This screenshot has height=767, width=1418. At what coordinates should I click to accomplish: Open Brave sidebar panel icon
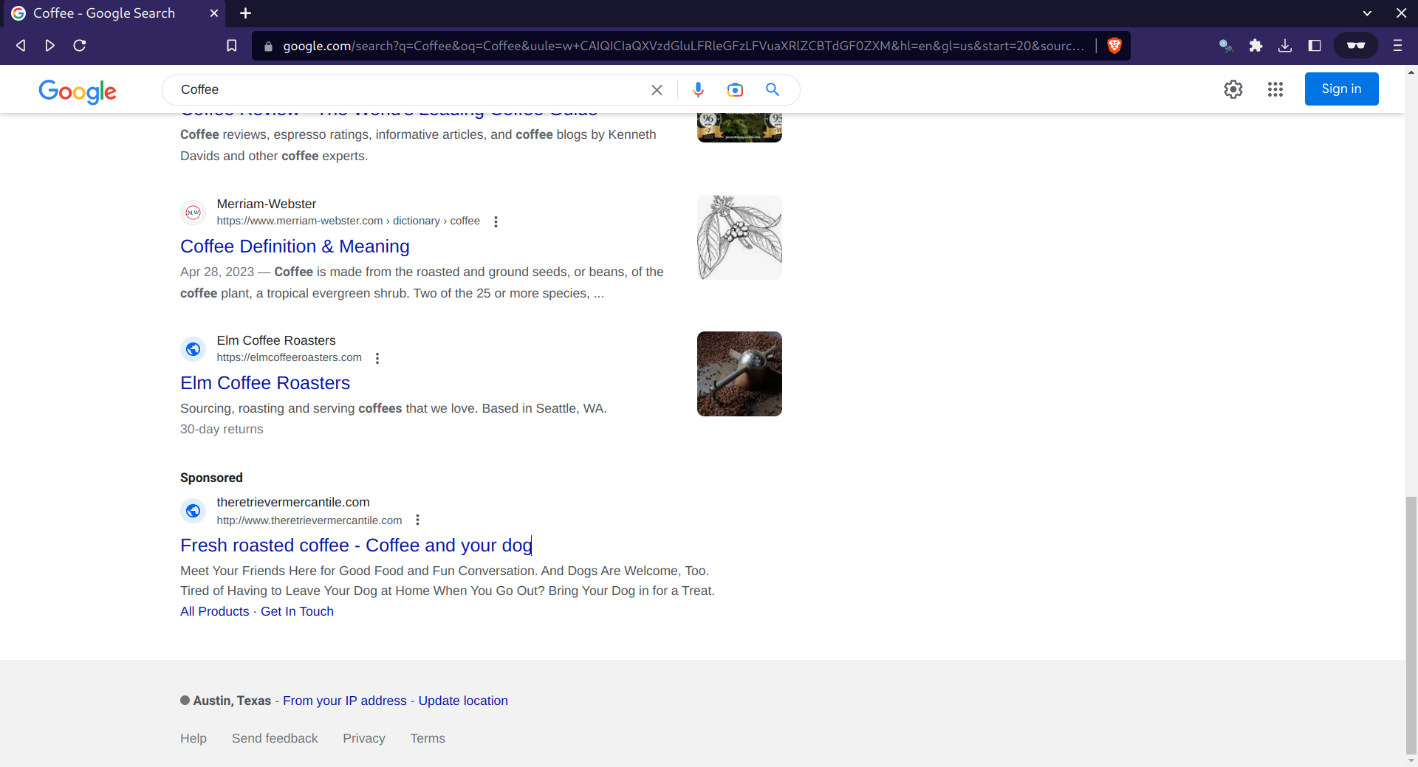point(1315,45)
